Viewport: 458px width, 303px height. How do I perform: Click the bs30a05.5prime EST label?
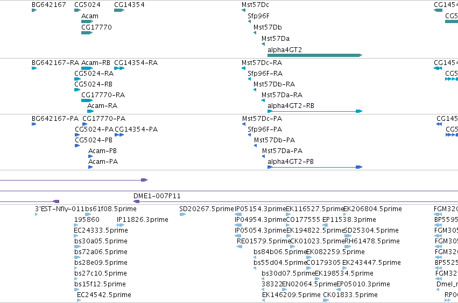coord(101,241)
